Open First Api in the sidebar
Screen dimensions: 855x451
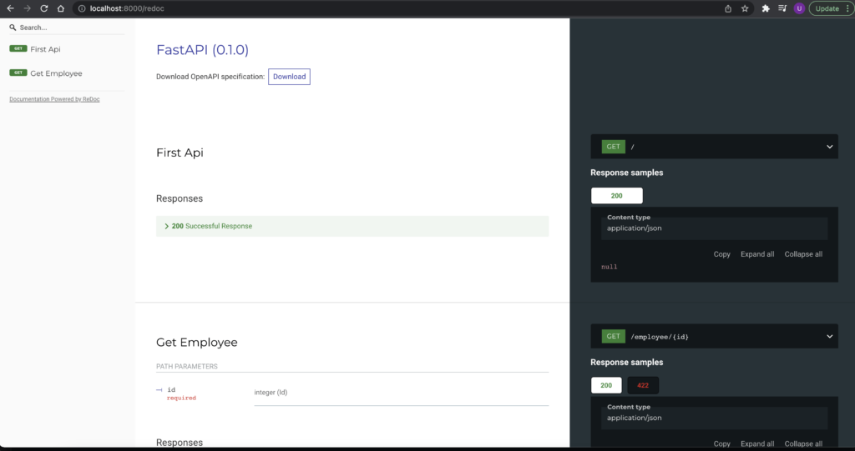(45, 49)
